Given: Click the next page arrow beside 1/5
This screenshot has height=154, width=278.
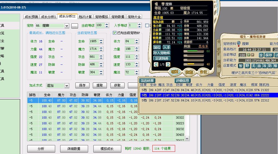Looking at the screenshot, I should pos(168,64).
